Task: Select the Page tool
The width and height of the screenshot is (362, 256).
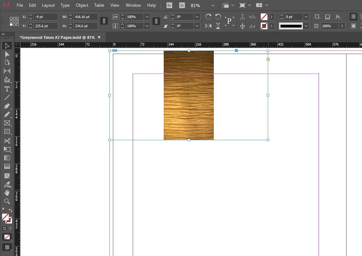Action: 7,62
